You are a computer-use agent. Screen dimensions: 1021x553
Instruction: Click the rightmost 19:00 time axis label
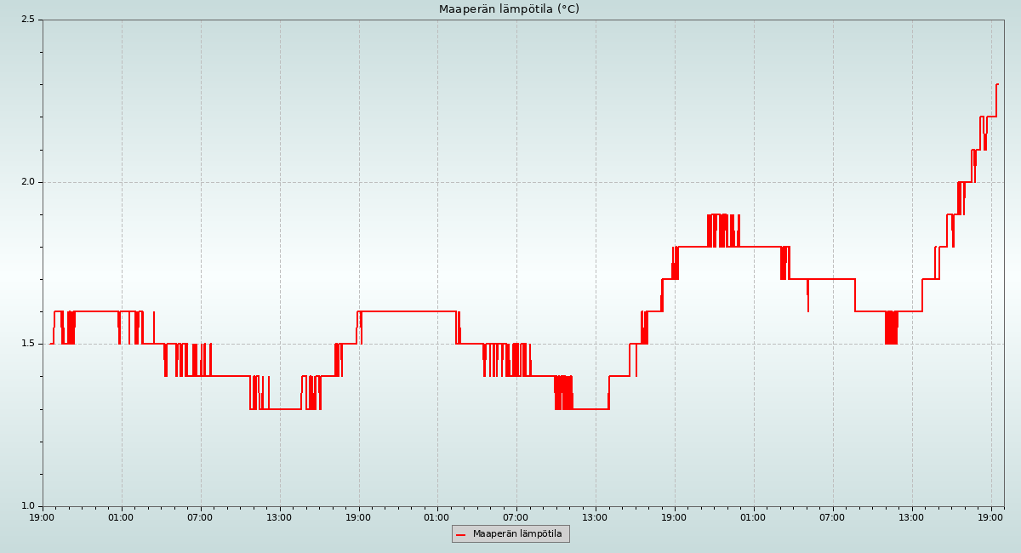click(991, 516)
